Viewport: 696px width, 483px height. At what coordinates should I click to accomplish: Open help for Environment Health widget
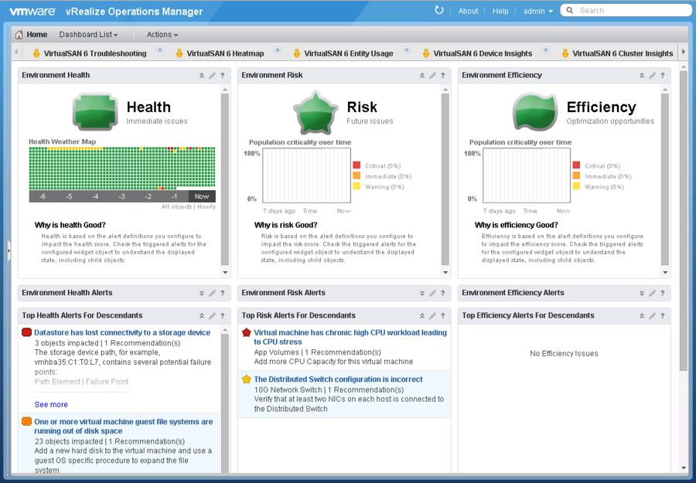click(223, 76)
